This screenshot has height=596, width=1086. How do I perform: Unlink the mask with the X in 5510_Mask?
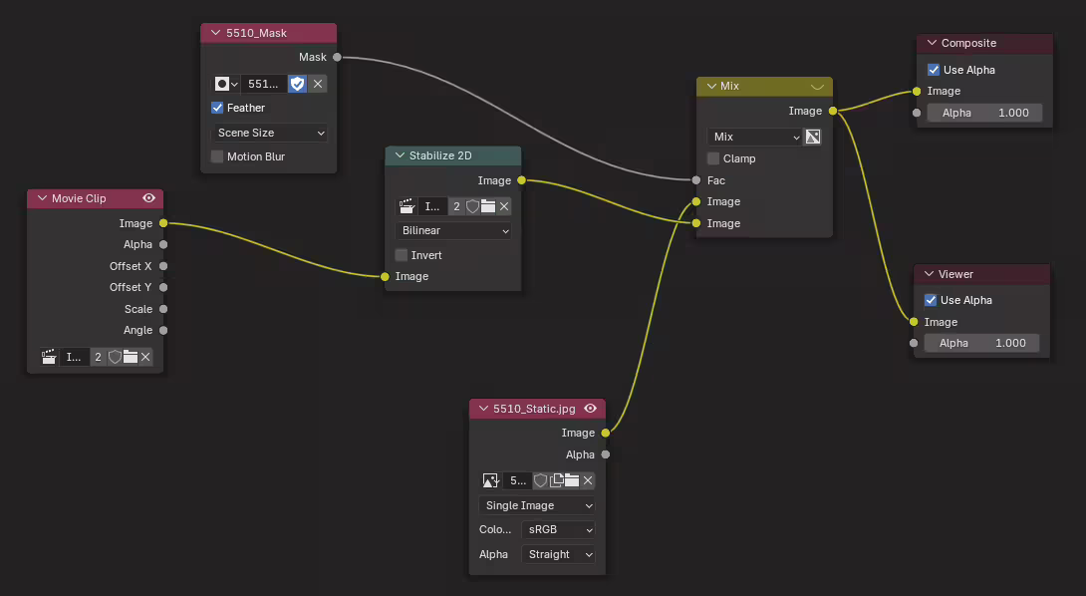(x=318, y=84)
